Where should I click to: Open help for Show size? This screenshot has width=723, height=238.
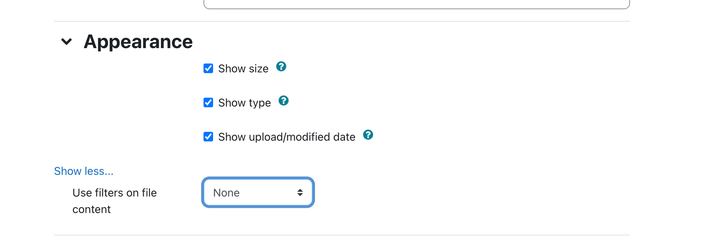[281, 67]
